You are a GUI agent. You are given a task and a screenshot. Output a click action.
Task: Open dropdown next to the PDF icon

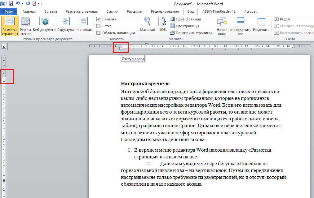pyautogui.click(x=39, y=3)
